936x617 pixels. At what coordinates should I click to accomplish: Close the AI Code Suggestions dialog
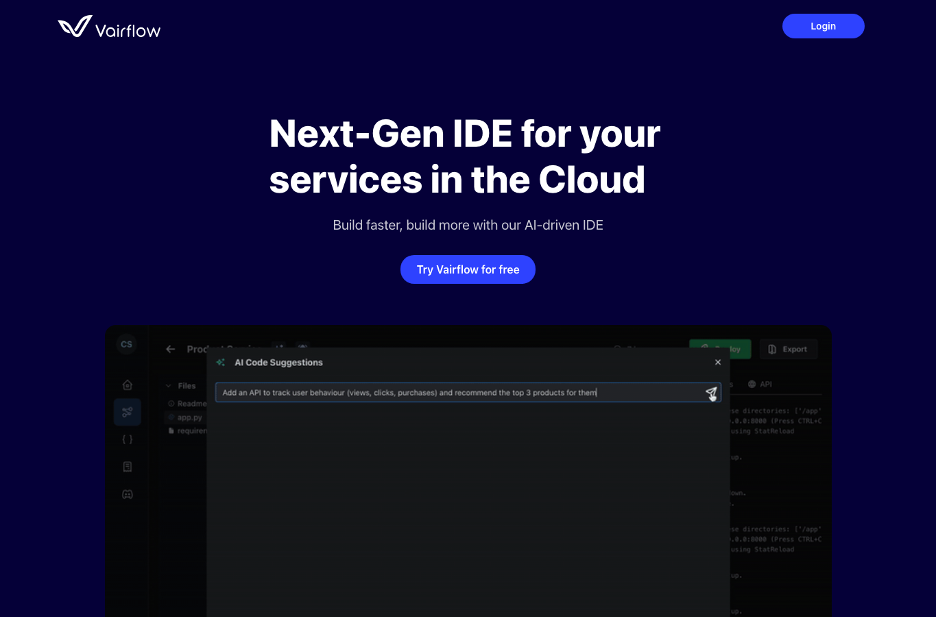click(718, 362)
